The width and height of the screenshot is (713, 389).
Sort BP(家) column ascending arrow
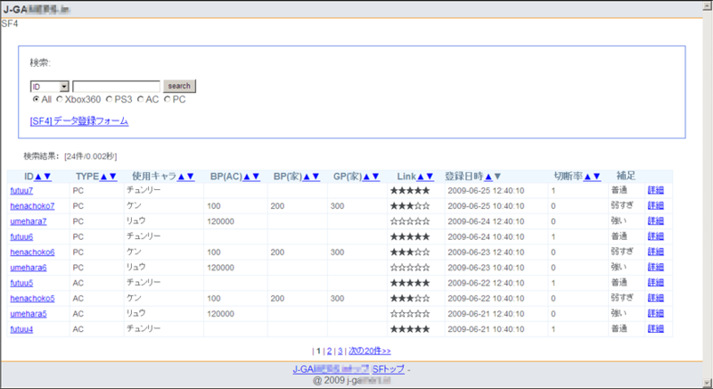point(307,177)
